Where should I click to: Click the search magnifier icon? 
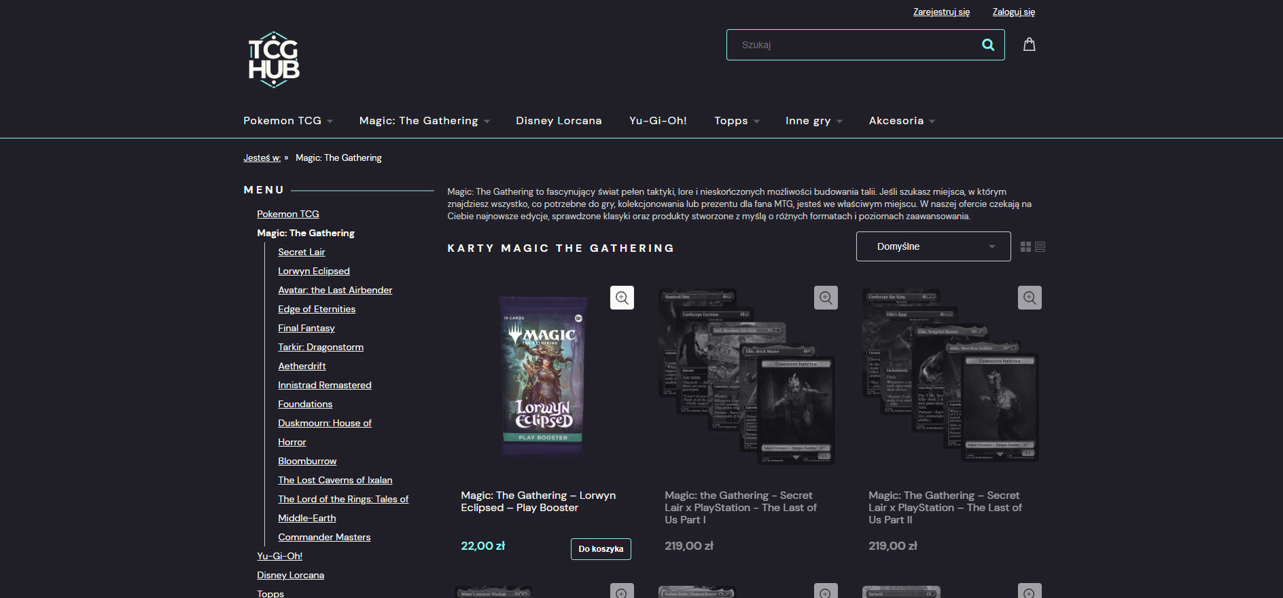point(988,45)
